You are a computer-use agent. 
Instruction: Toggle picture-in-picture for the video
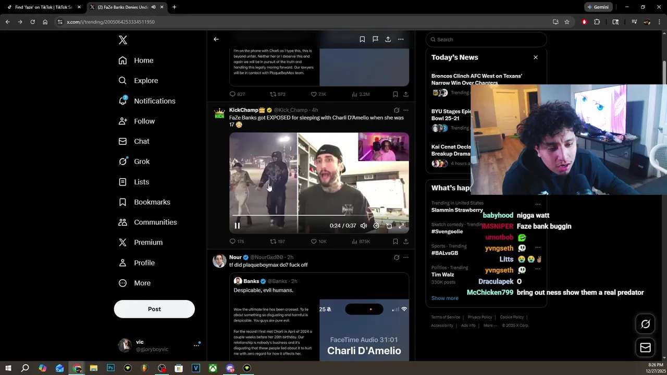(x=389, y=226)
